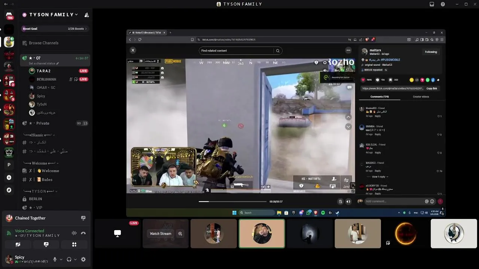Click the Following button for mattarx
The image size is (479, 269).
point(431,52)
